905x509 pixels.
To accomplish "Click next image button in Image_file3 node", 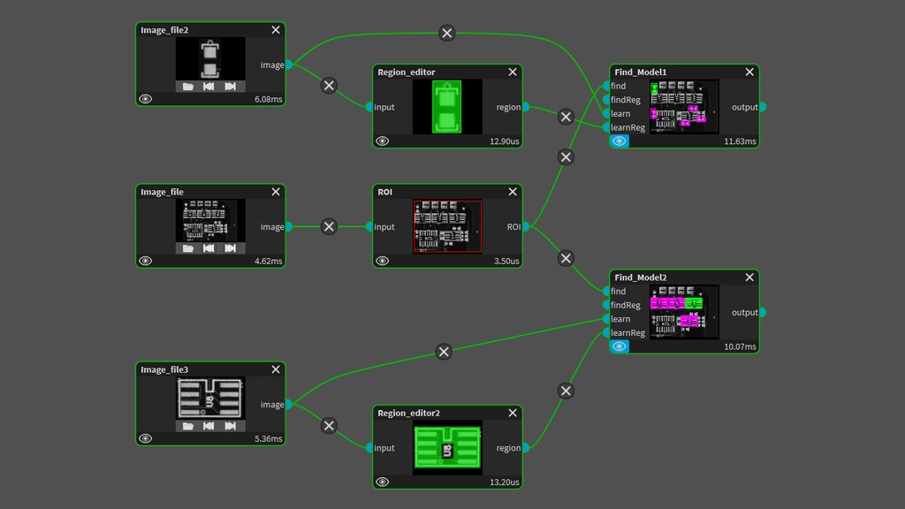I will (231, 426).
